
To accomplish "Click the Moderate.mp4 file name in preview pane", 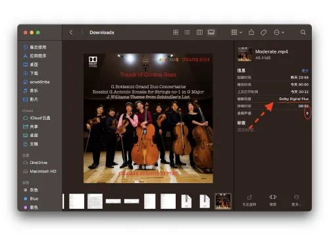I will (272, 51).
